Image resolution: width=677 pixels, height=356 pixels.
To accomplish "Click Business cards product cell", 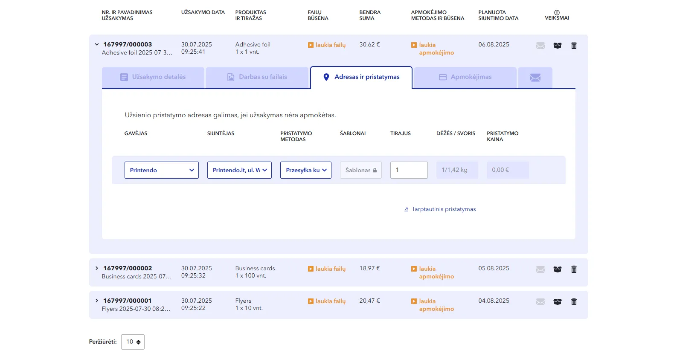I will 255,272.
